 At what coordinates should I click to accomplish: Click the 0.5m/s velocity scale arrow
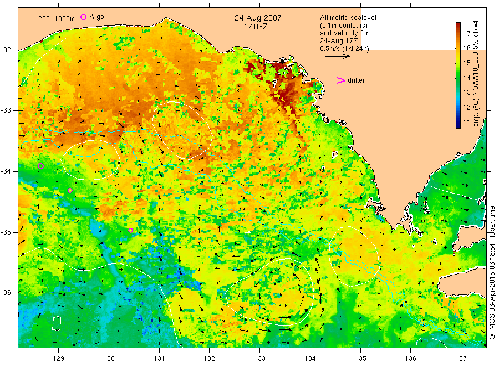[337, 57]
